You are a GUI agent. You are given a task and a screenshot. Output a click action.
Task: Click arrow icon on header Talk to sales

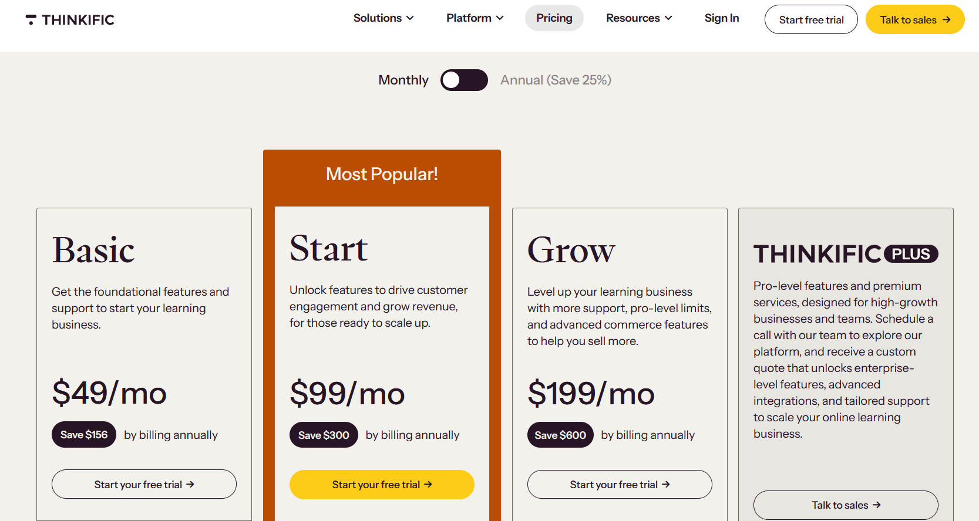tap(946, 20)
